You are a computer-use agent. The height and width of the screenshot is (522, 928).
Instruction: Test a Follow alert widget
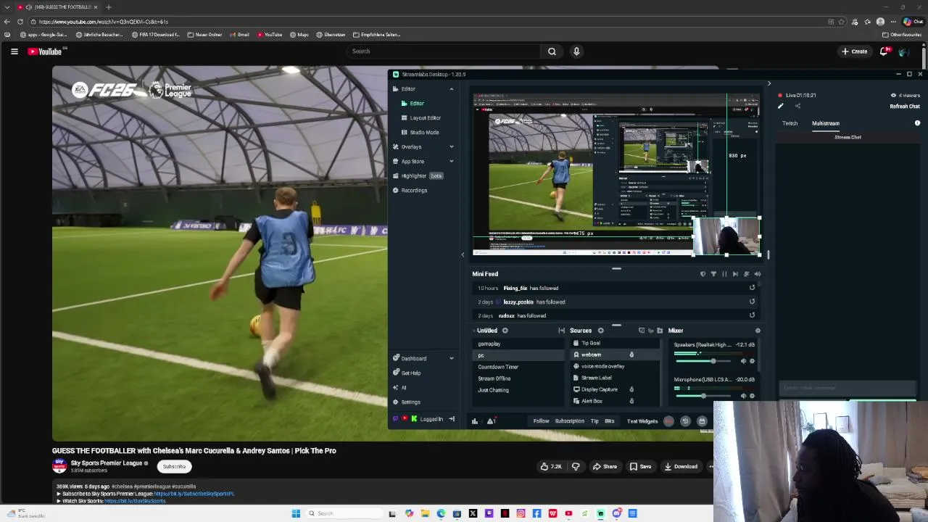click(541, 421)
